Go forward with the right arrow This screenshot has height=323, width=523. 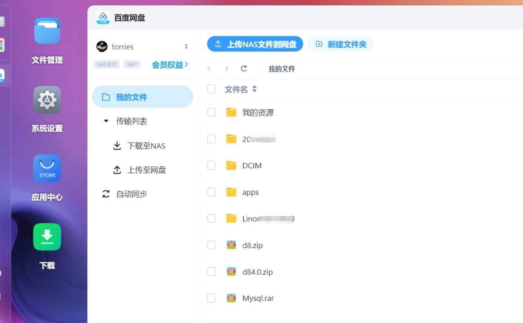[227, 69]
